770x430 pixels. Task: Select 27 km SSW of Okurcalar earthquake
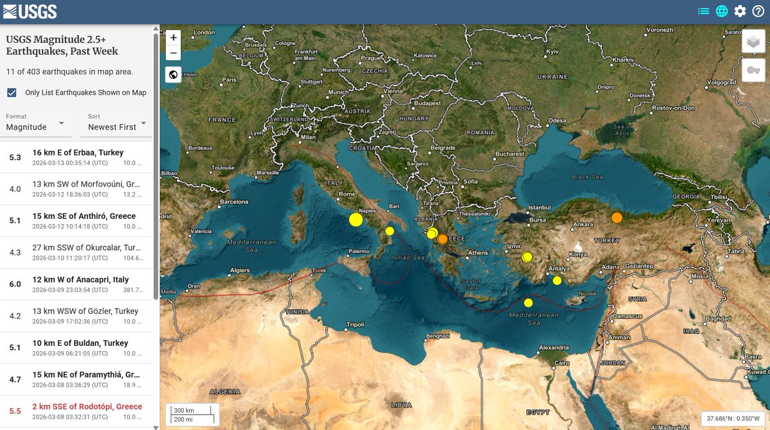[x=77, y=252]
